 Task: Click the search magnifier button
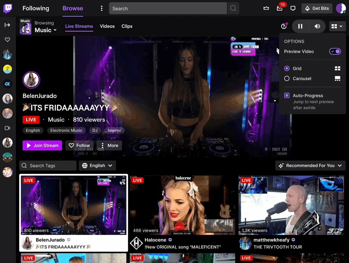[x=233, y=8]
